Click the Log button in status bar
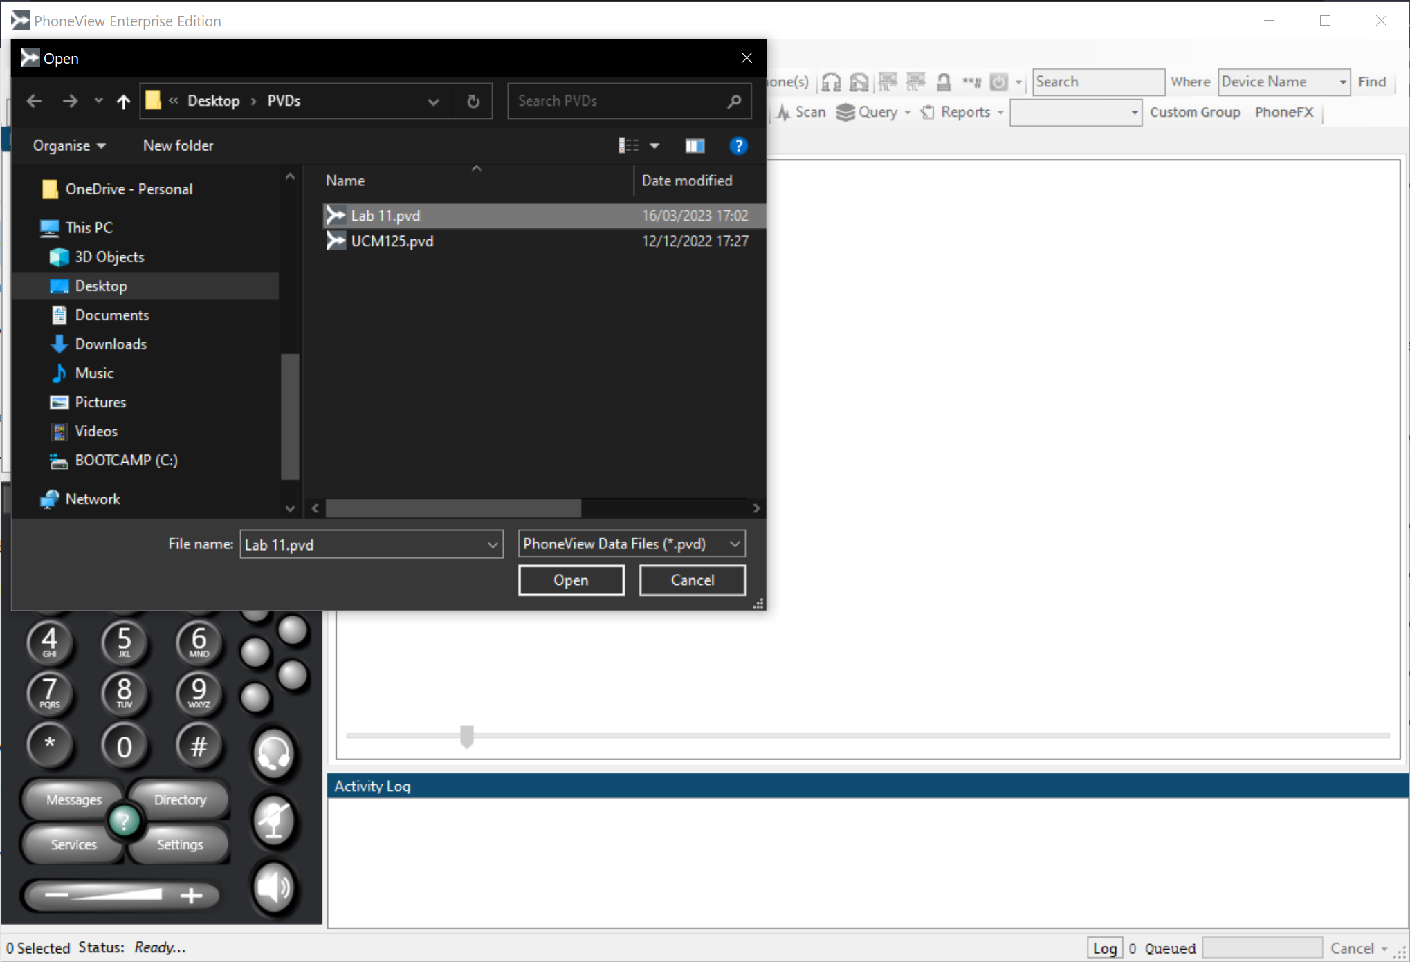The height and width of the screenshot is (962, 1410). coord(1105,948)
